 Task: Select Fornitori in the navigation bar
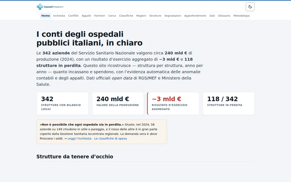[x=99, y=15]
